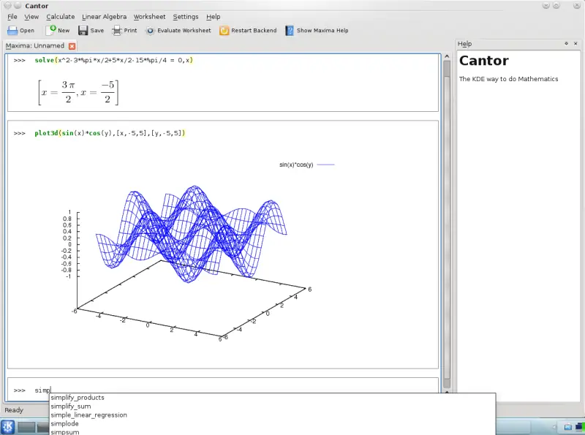Click the Cantor heading in Help panel
This screenshot has width=585, height=435.
483,61
